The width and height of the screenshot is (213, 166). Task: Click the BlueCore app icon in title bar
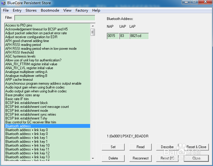3,3
